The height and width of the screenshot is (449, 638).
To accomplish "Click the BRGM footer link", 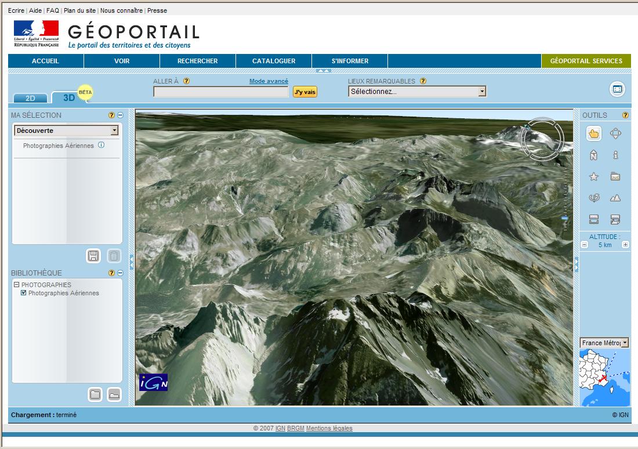I will click(296, 428).
